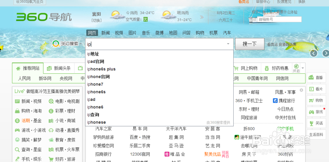Open 生活百科 sidebar item
Screen dimensions: 329x162
click(316, 134)
